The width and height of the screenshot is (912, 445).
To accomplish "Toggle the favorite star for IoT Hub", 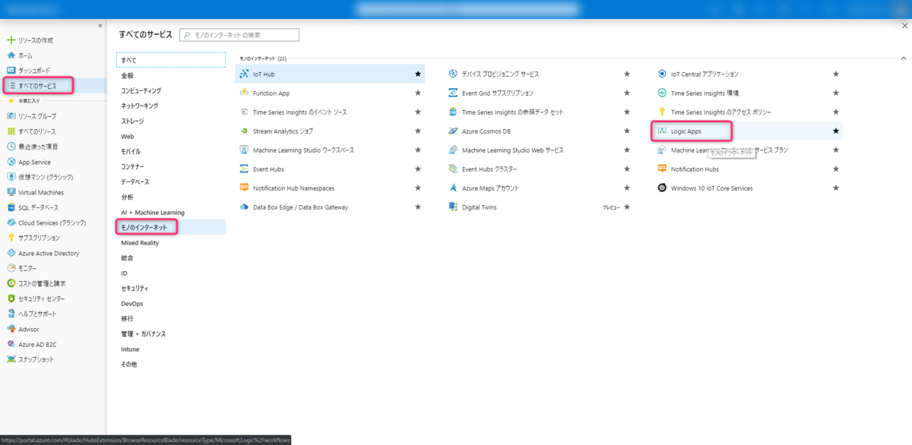I will 417,74.
